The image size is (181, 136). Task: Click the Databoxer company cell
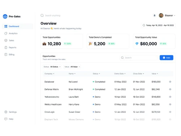(49, 82)
